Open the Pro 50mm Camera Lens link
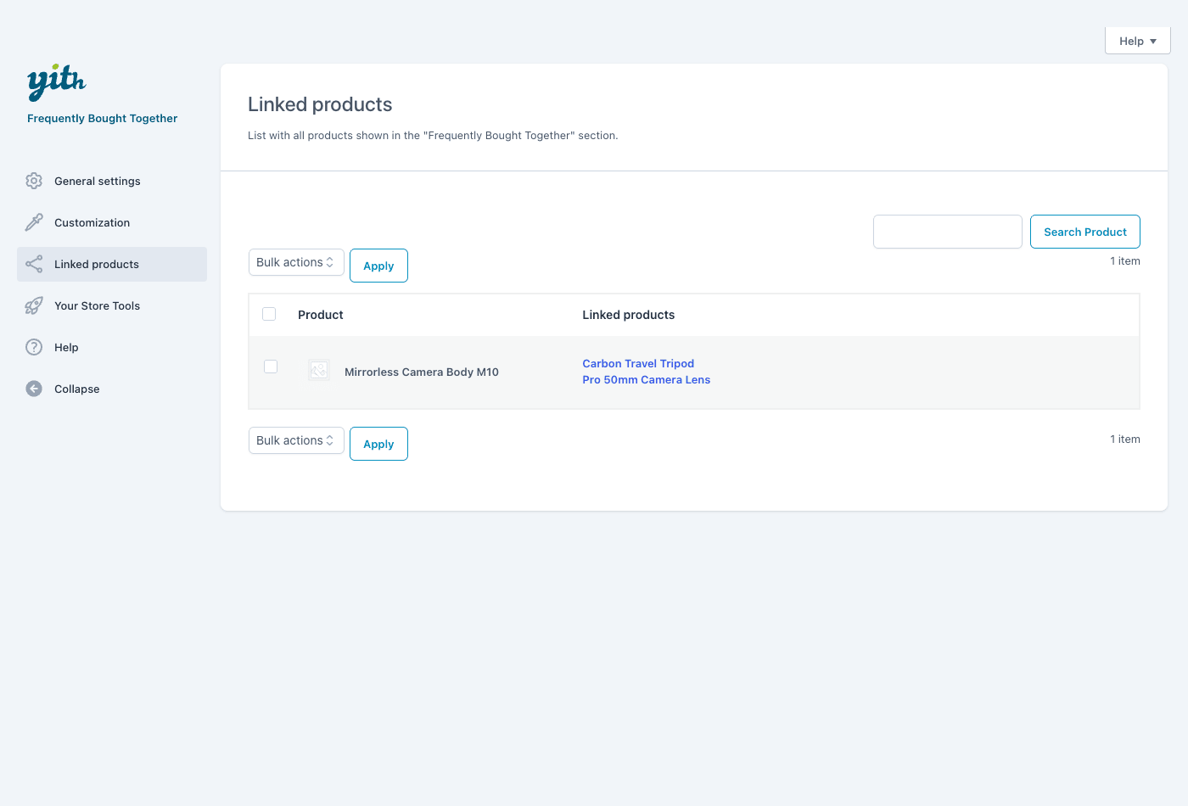This screenshot has height=806, width=1188. [x=646, y=379]
